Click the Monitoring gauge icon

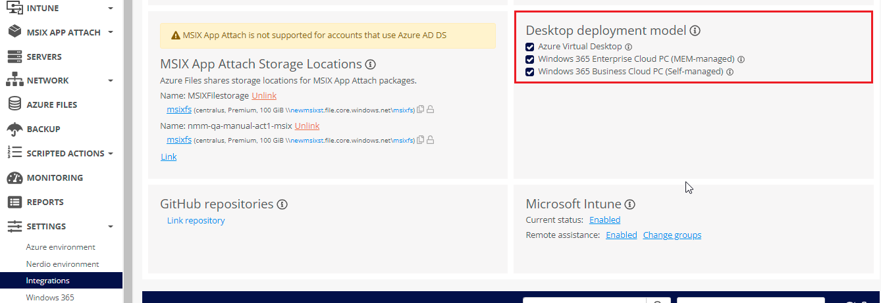point(14,177)
